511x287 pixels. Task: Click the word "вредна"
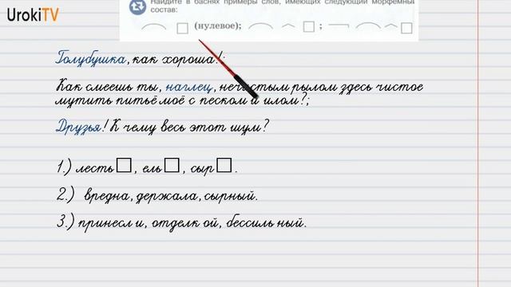coord(107,196)
